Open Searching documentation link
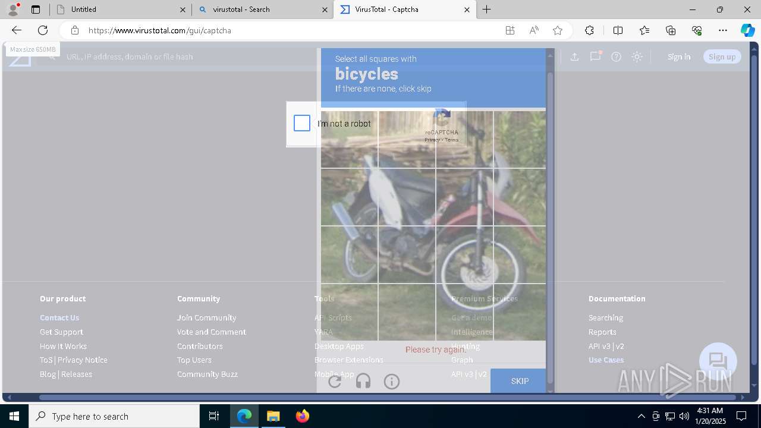761x428 pixels. pos(605,317)
